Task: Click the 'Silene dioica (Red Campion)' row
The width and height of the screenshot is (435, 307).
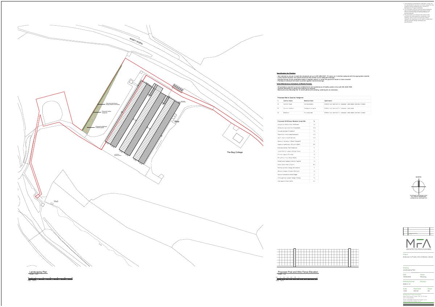Action: (297, 165)
